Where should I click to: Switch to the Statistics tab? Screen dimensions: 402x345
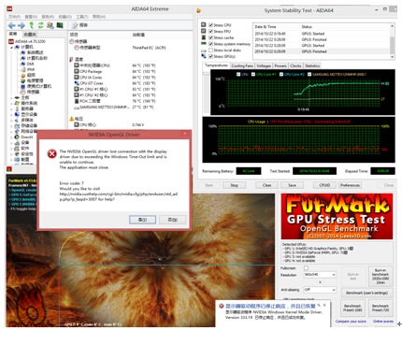[x=312, y=65]
